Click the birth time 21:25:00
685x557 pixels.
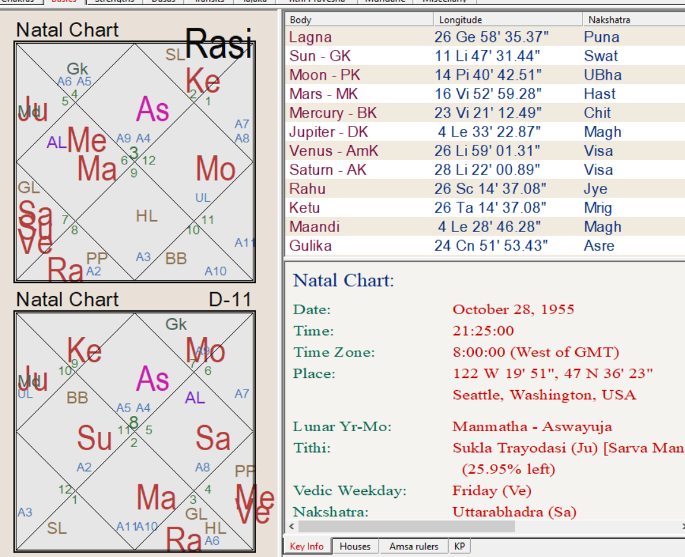[x=483, y=331]
